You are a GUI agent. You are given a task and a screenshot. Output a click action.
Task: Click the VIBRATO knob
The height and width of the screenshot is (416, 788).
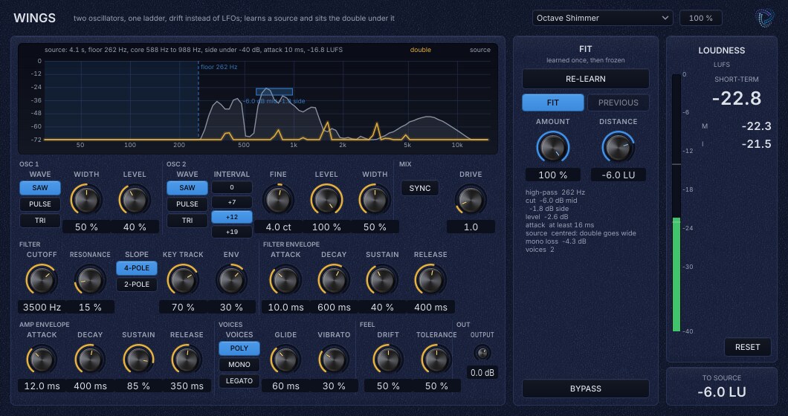coord(334,360)
